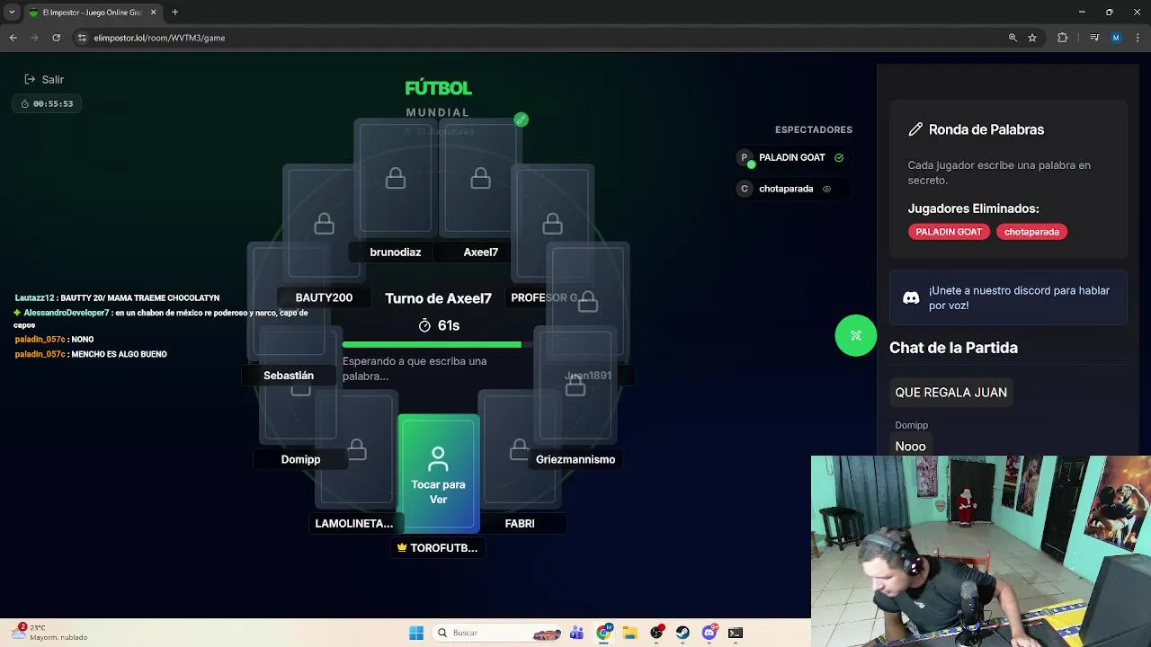Click the lock on Griezmannismo's card

point(575,386)
